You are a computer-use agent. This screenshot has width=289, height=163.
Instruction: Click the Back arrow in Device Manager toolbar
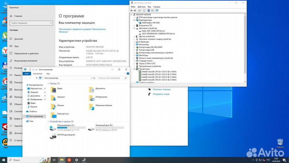click(x=131, y=10)
